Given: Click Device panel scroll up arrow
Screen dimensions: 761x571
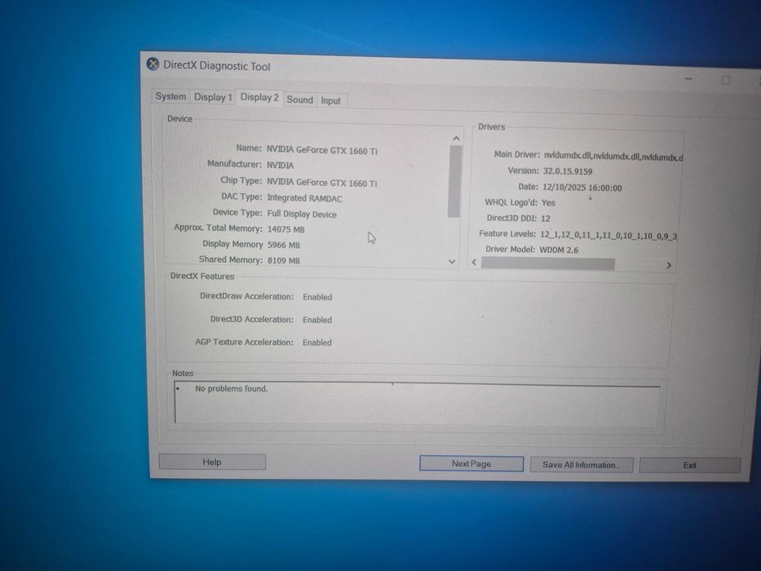Looking at the screenshot, I should tap(456, 139).
